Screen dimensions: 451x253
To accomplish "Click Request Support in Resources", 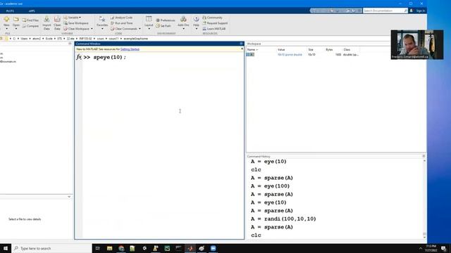I will [215, 23].
